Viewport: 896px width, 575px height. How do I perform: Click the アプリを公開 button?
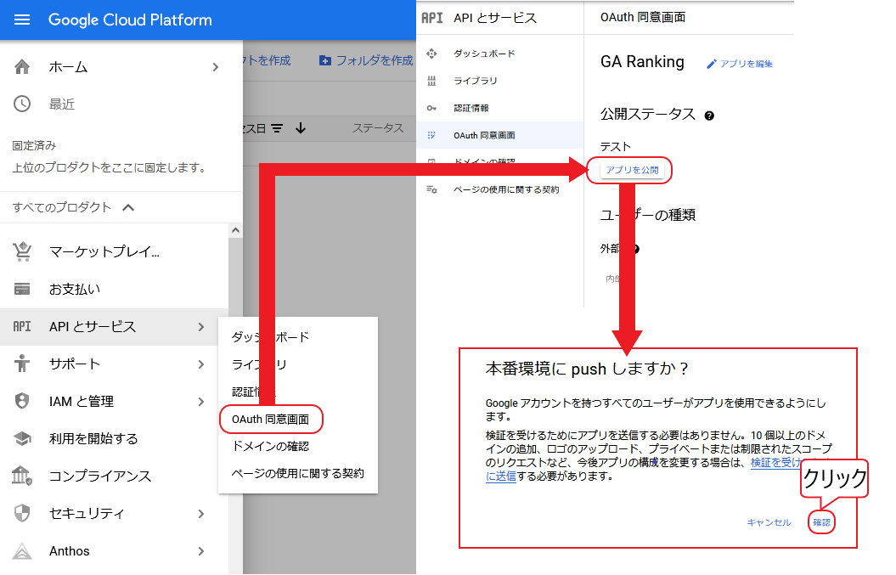[632, 170]
